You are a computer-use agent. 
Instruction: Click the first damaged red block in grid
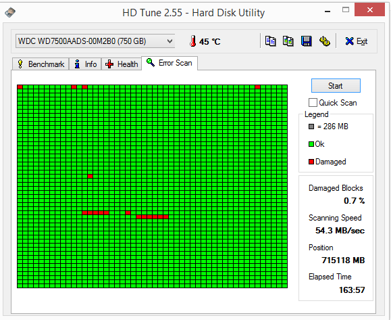[20, 87]
